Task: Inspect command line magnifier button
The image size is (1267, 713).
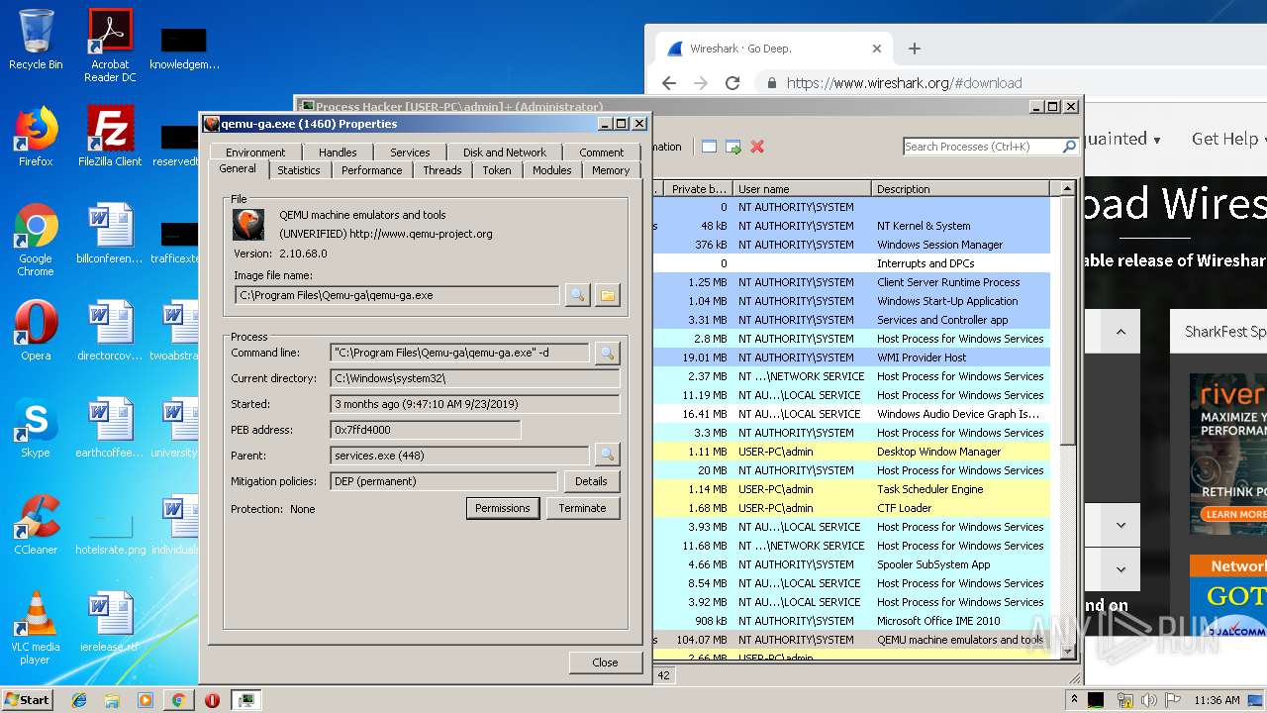Action: click(x=607, y=353)
